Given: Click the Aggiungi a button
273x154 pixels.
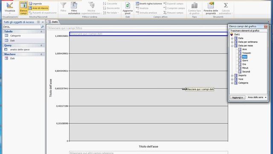Looking at the screenshot, I should tap(238, 98).
